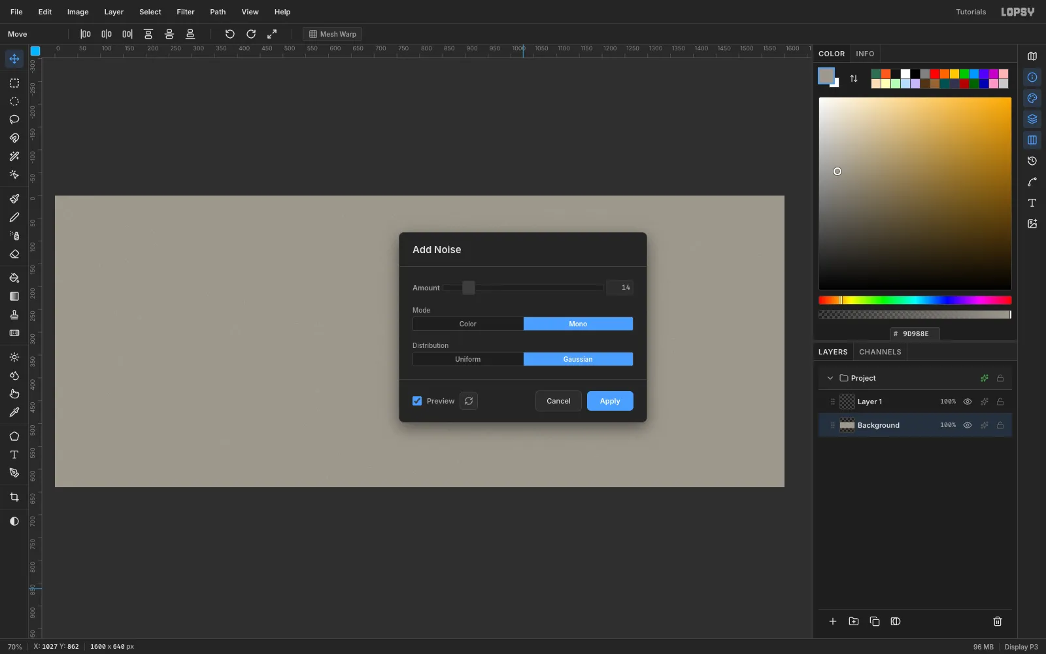Select the Text tool in left toolbox
This screenshot has height=654, width=1046.
coord(14,455)
